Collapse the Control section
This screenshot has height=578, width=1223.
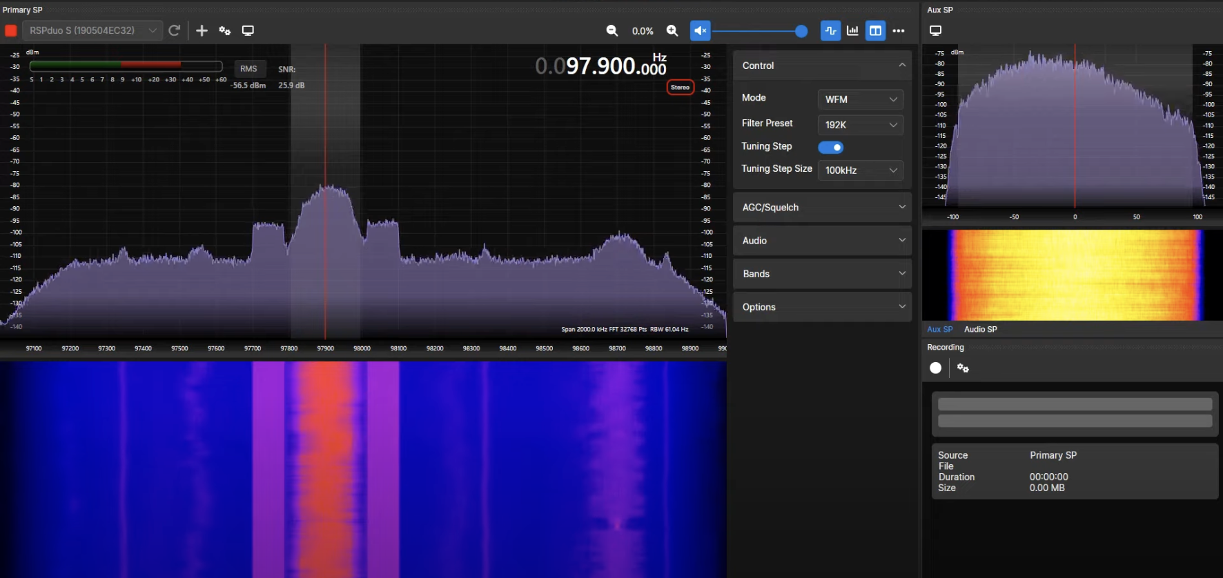(822, 66)
